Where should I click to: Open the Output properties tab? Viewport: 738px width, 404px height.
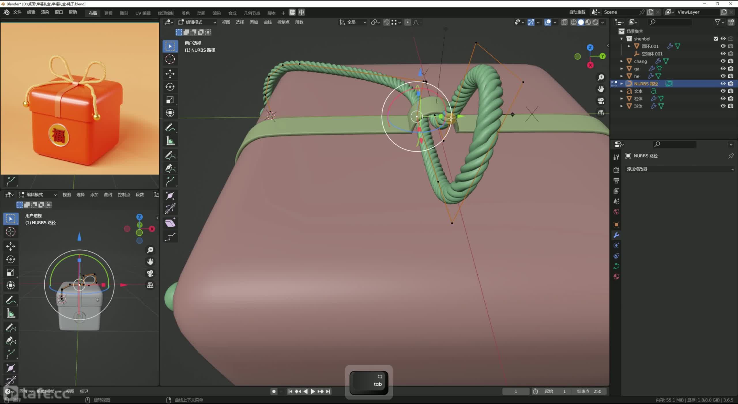pos(616,180)
